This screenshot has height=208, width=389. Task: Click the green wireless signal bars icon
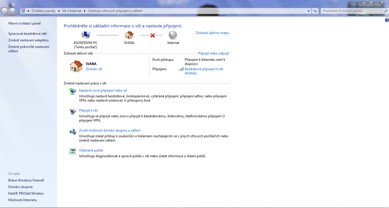click(182, 69)
